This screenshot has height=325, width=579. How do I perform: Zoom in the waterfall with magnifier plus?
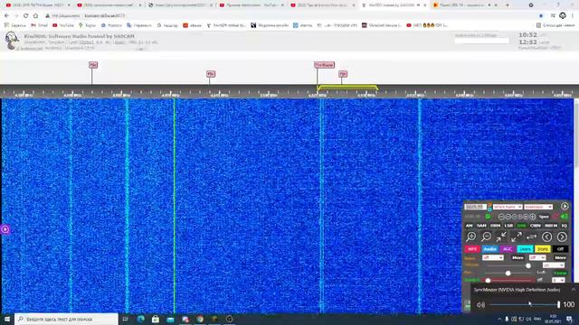click(x=470, y=237)
